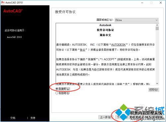
Task: Click the 打印(P) print button
Action: pos(154,90)
